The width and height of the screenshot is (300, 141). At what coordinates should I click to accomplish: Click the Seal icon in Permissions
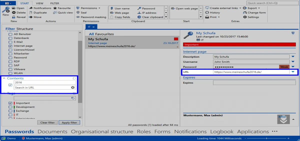(x=78, y=13)
